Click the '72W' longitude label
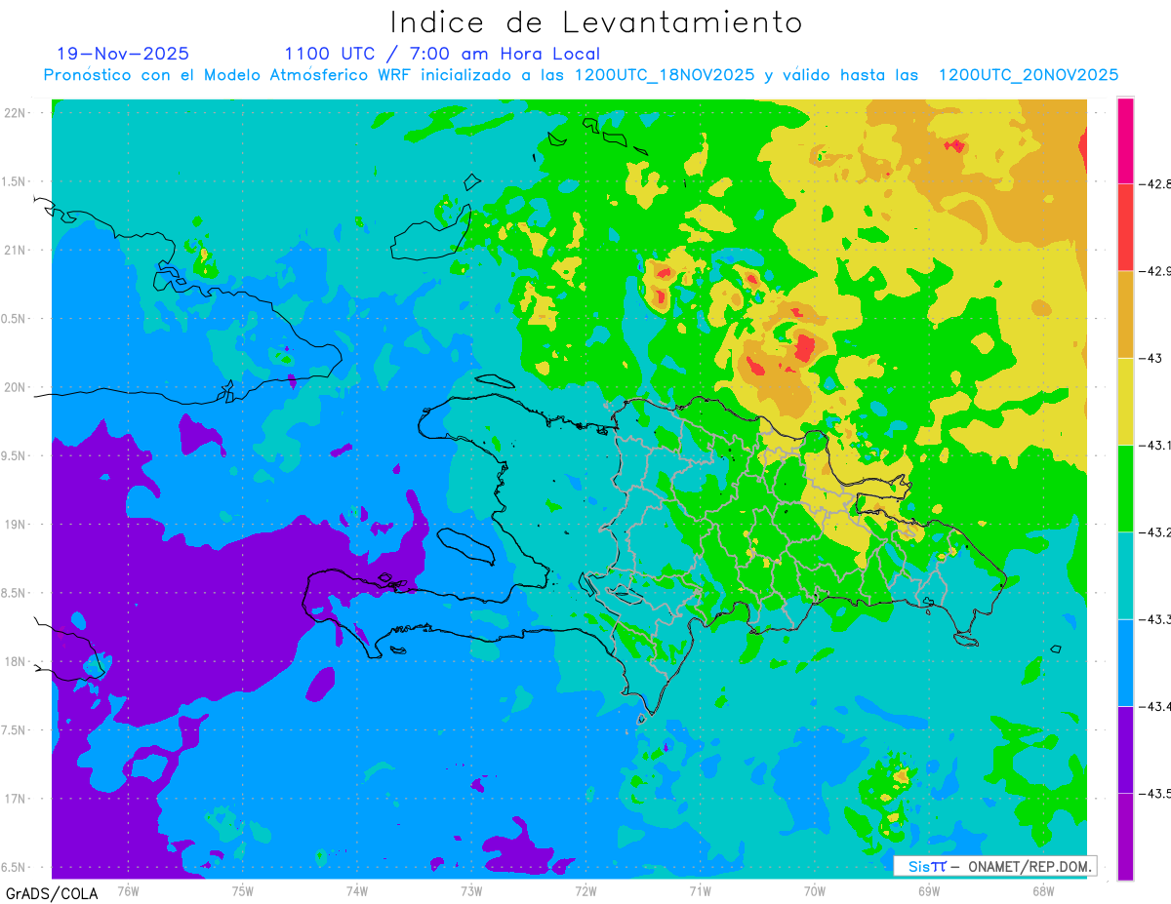 (x=585, y=890)
